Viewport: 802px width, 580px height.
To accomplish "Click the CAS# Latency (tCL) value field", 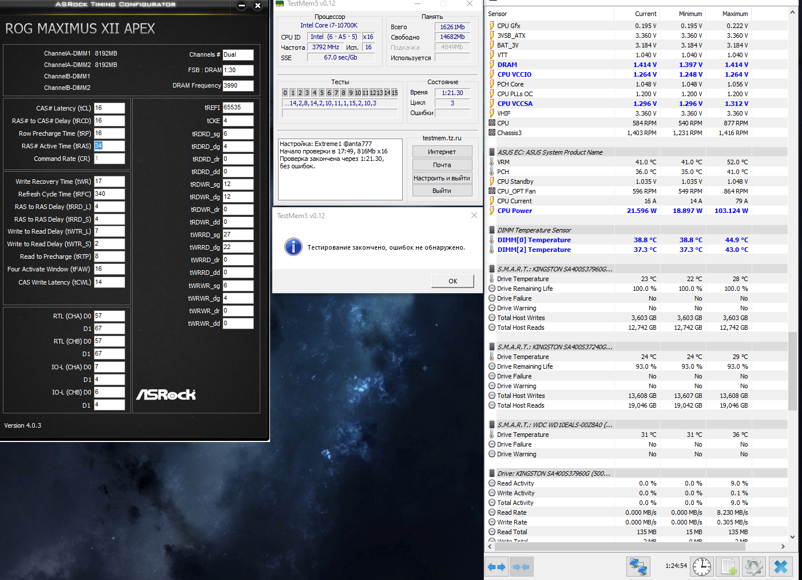I will pyautogui.click(x=109, y=108).
